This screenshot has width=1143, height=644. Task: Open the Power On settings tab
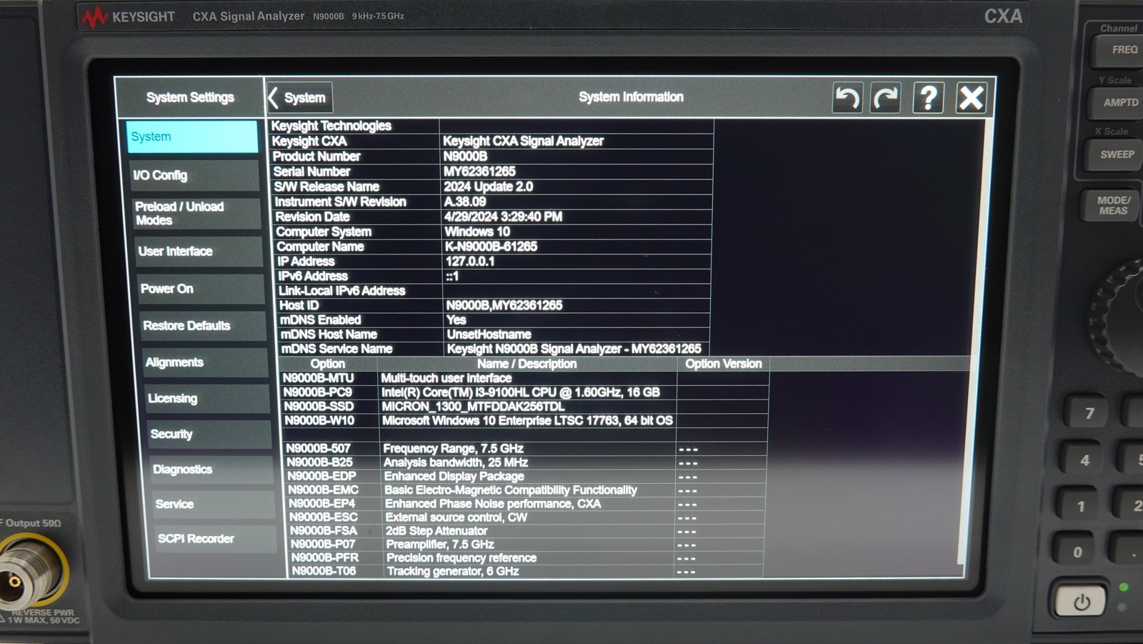tap(201, 289)
